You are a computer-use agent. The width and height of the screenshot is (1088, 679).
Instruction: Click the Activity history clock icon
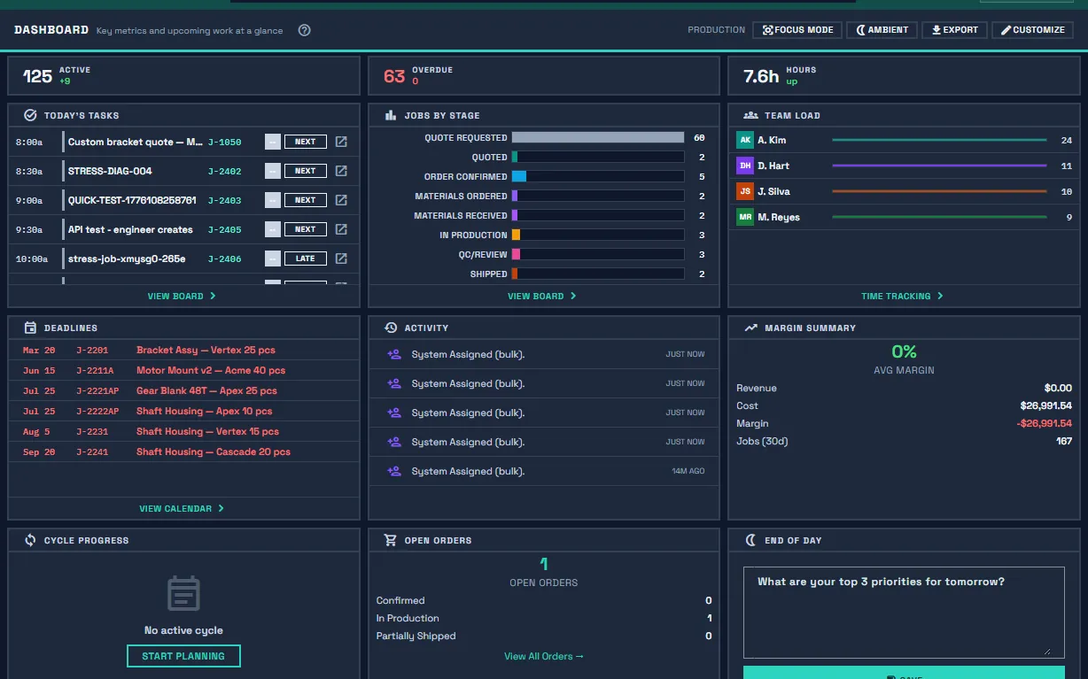pos(391,328)
